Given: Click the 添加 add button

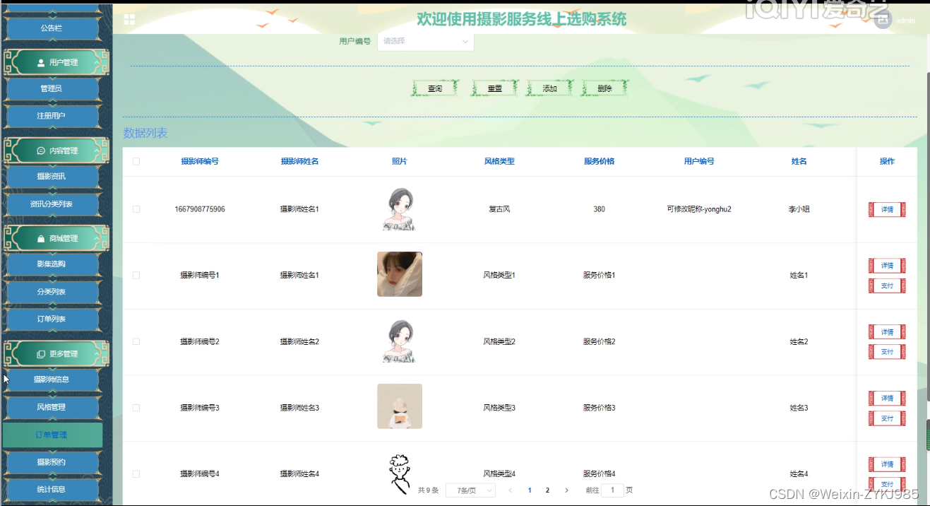Looking at the screenshot, I should point(549,88).
